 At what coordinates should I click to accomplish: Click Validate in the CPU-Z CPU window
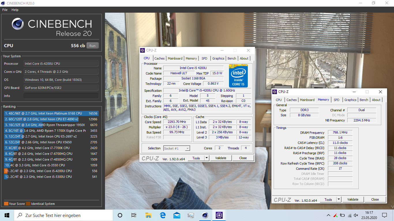(x=221, y=158)
